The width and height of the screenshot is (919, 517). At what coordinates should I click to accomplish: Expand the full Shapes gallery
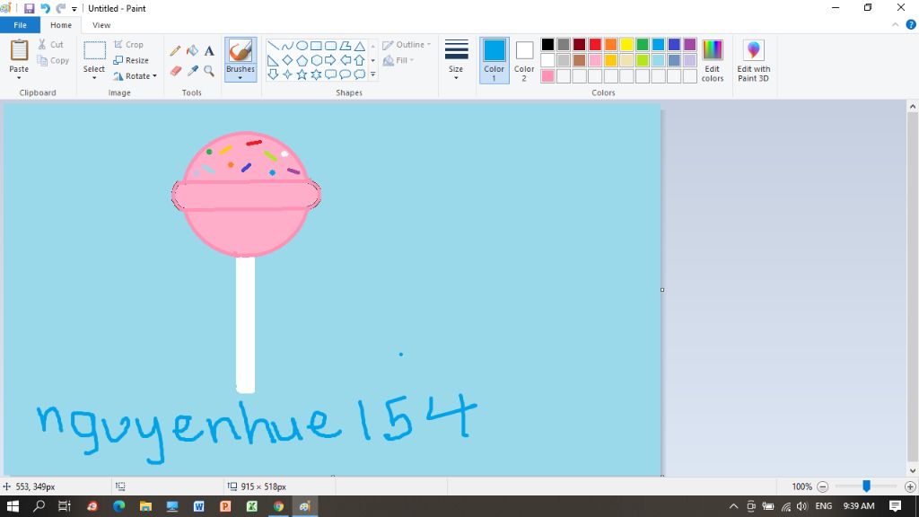372,74
